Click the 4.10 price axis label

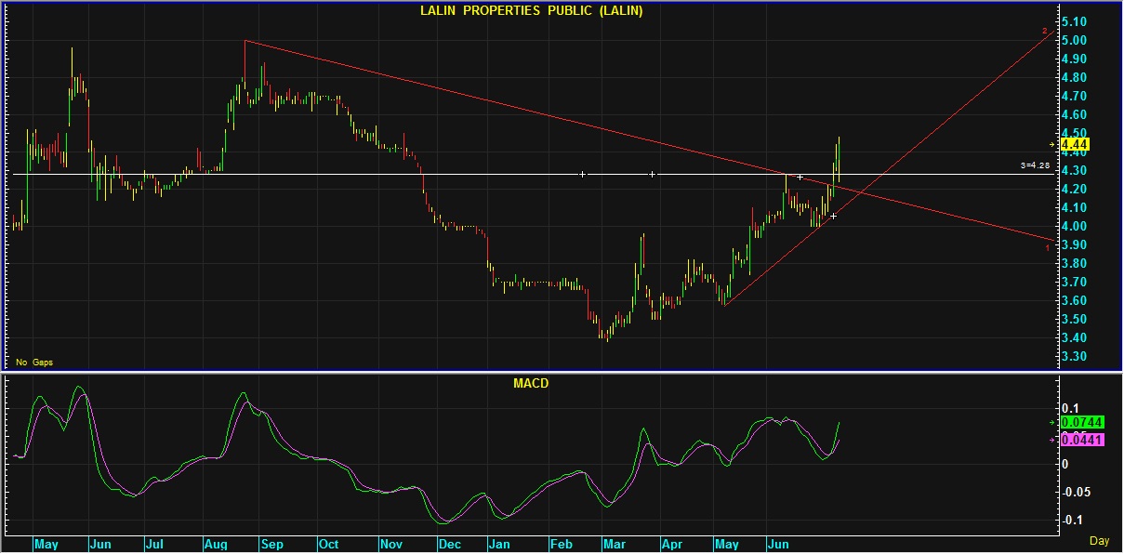tap(1075, 207)
